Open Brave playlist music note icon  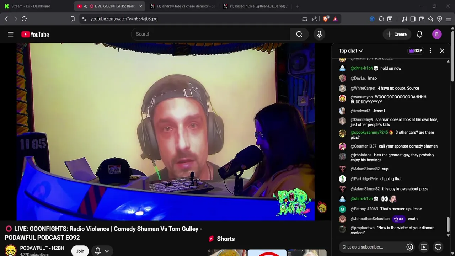tap(404, 19)
